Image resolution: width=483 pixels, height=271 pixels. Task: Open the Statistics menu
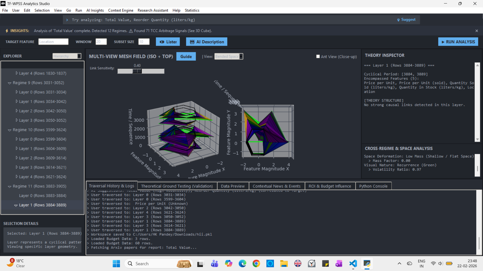pos(192,10)
